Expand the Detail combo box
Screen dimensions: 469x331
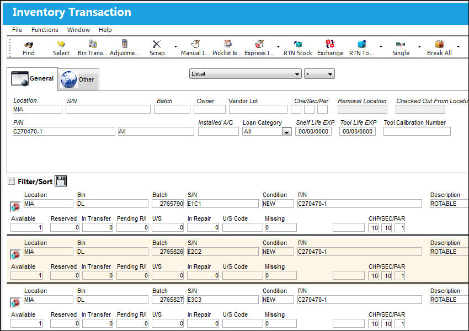[x=246, y=74]
